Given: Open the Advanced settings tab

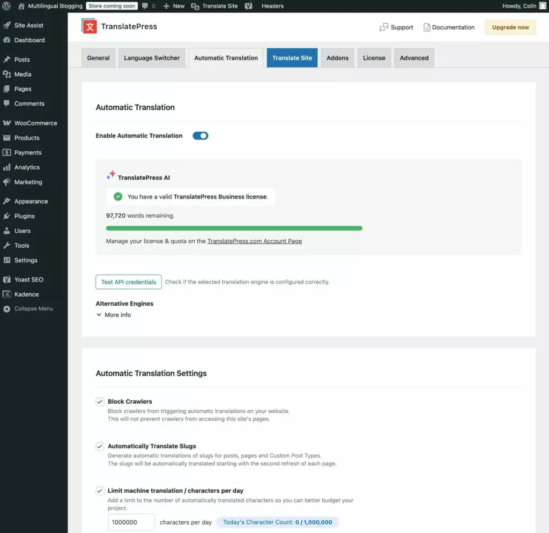Looking at the screenshot, I should click(414, 58).
